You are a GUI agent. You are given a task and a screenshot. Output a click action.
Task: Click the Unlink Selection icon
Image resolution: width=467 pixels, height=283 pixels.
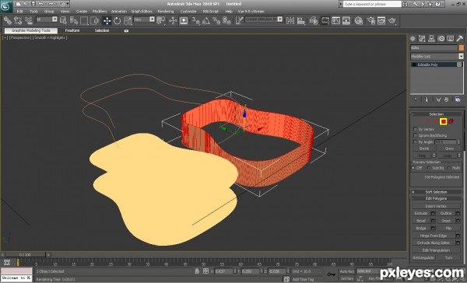pos(18,20)
